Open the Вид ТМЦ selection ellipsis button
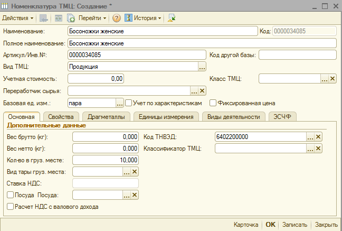342x231 pixels. click(202, 67)
